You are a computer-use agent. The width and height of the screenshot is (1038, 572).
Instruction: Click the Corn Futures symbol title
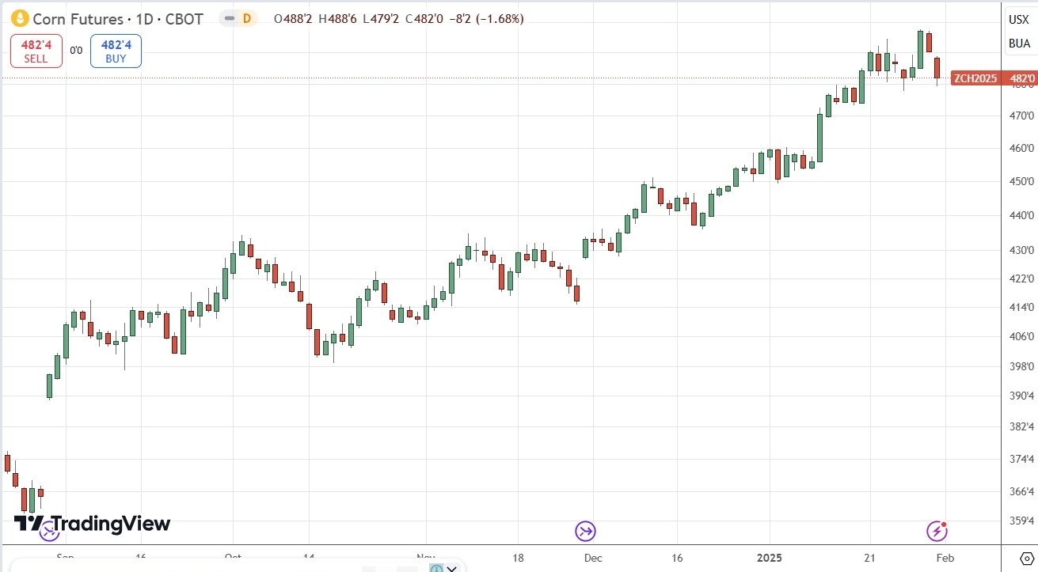tap(78, 19)
